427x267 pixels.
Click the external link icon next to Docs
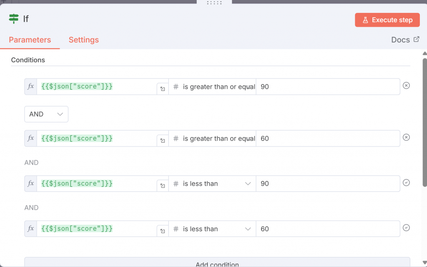click(417, 39)
